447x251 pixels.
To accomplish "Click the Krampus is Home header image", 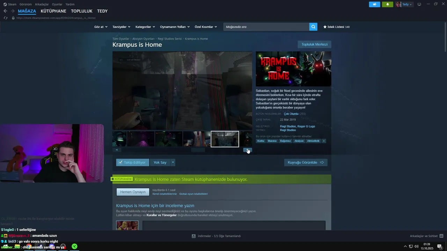I will click(x=293, y=69).
